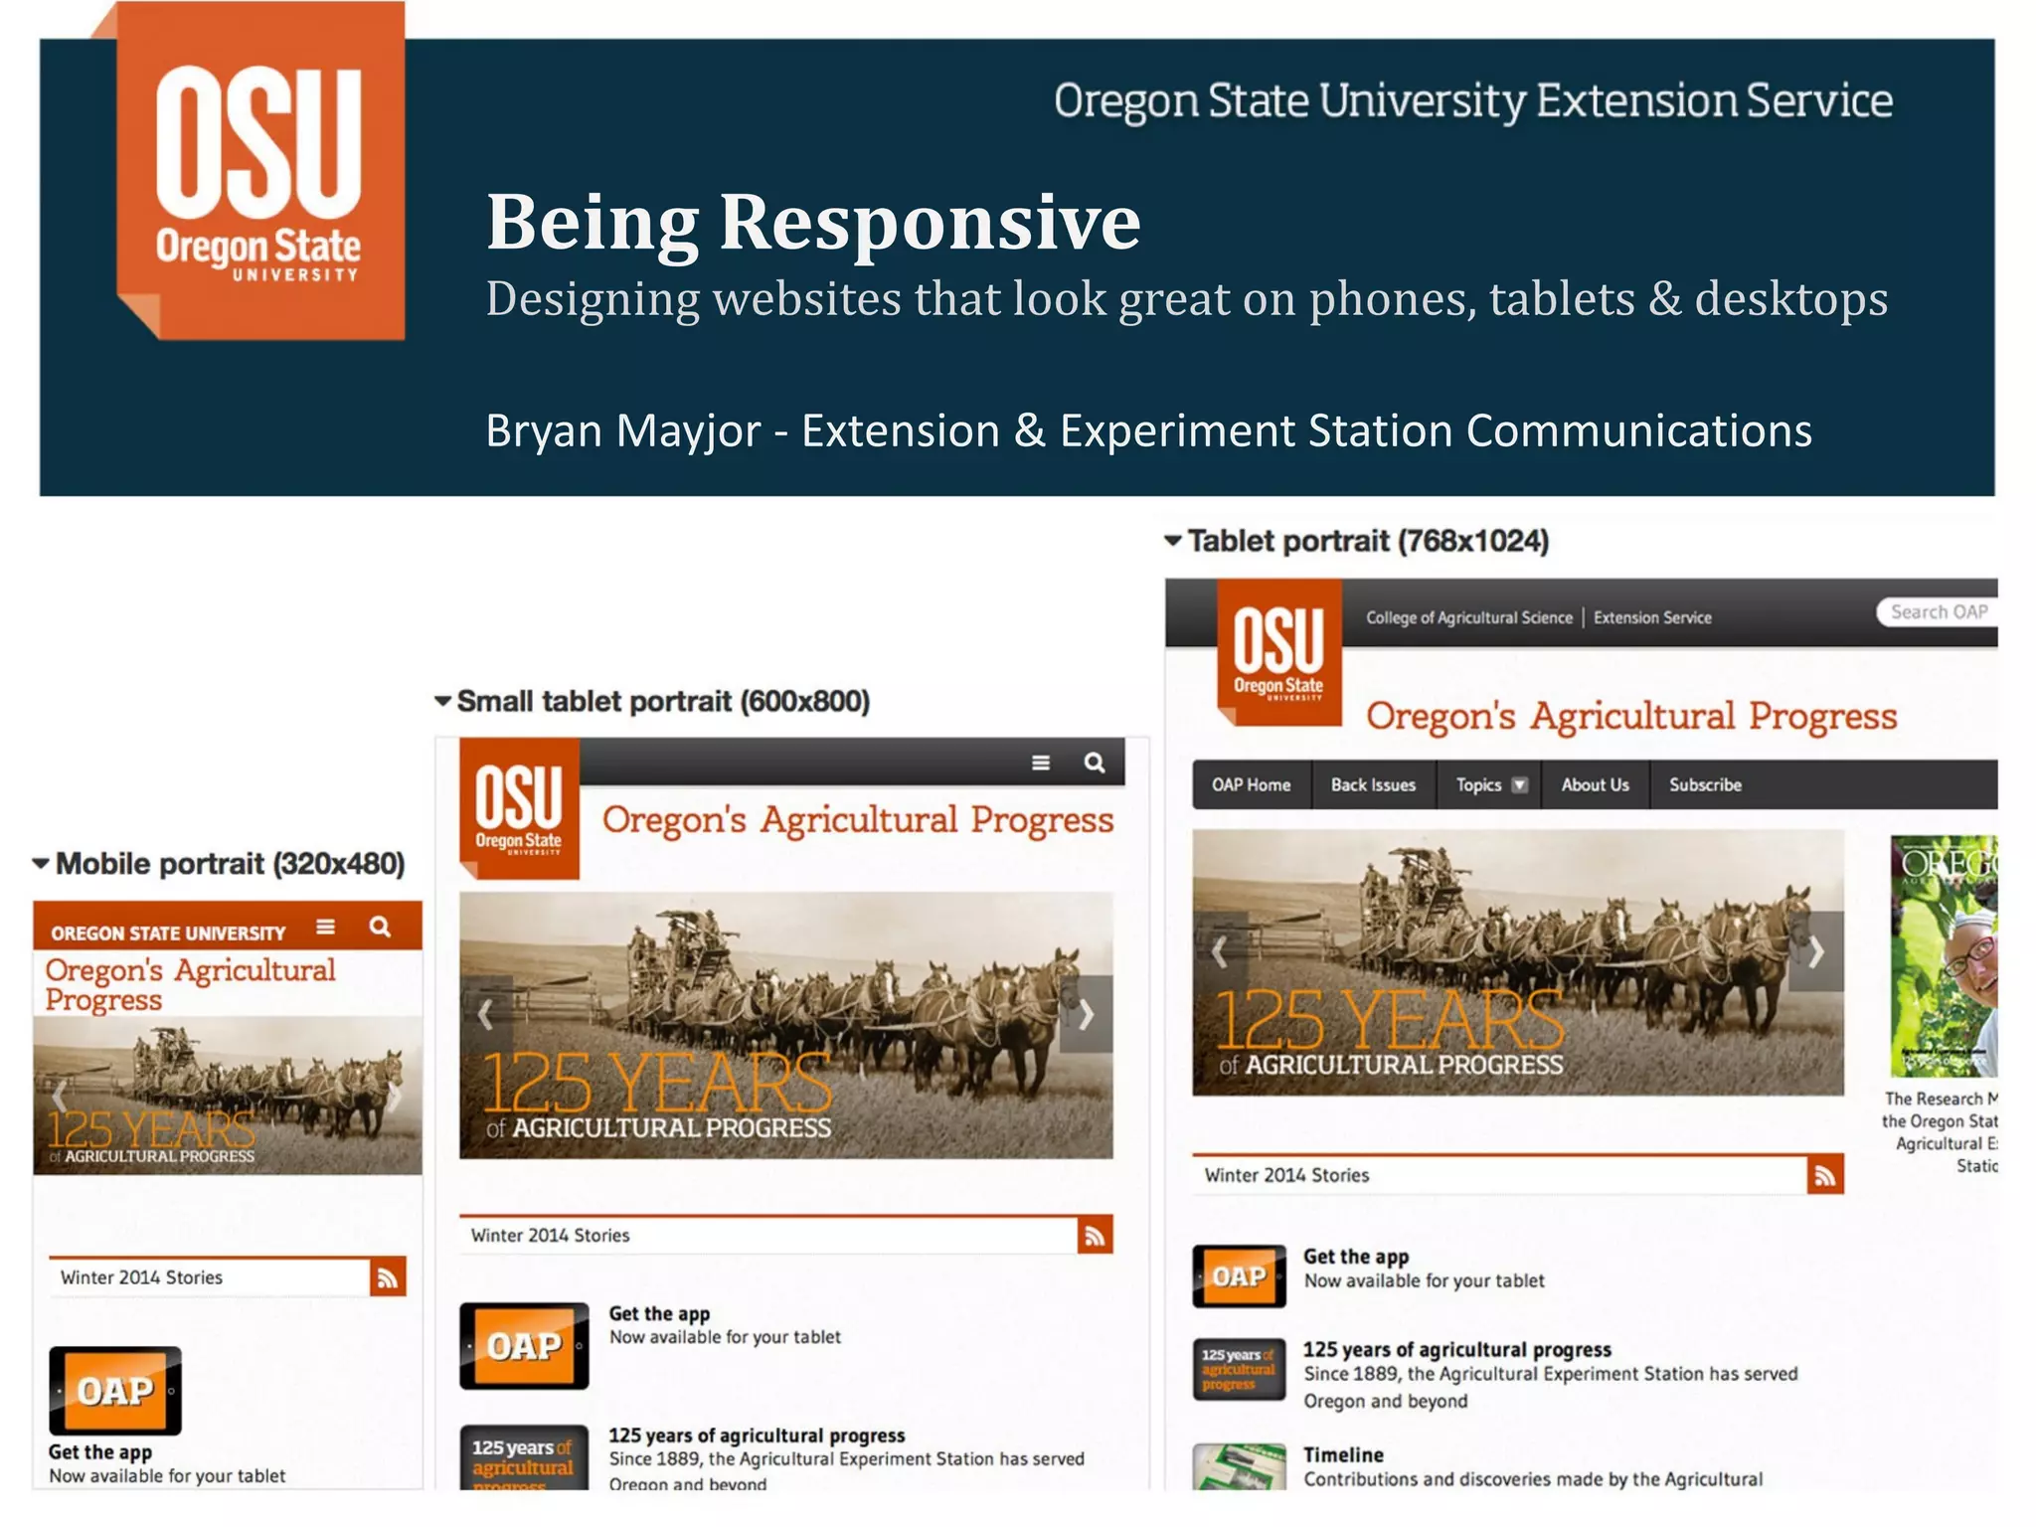The image size is (2036, 1527).
Task: Select Back Issues in the navigation menu
Action: pyautogui.click(x=1373, y=785)
